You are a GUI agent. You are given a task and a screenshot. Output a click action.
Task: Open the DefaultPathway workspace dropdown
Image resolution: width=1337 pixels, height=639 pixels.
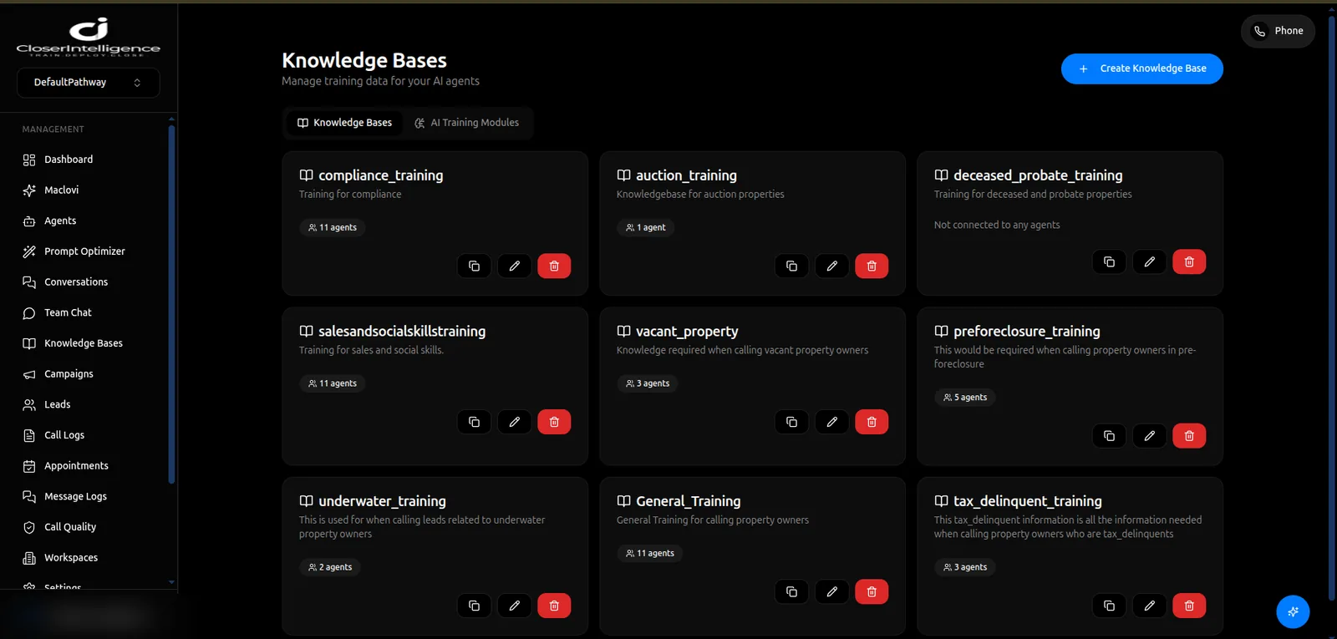tap(88, 82)
